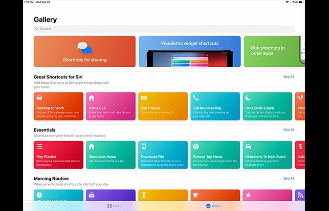Tap the download icon on Download File
The image size is (329, 211).
pos(143,146)
